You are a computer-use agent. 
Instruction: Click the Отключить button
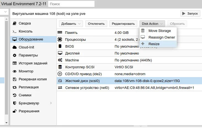click(96, 24)
